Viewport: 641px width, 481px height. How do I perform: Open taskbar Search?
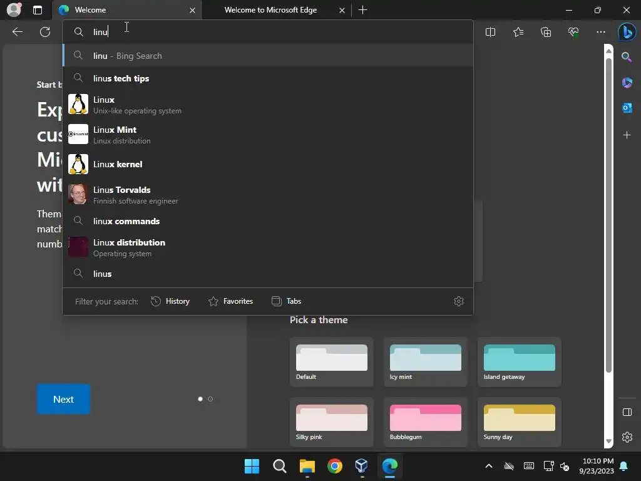click(280, 466)
